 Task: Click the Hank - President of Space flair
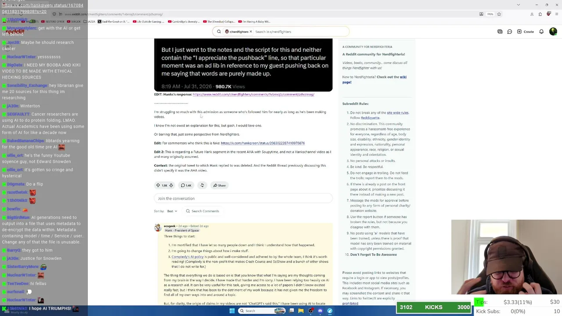point(182,230)
